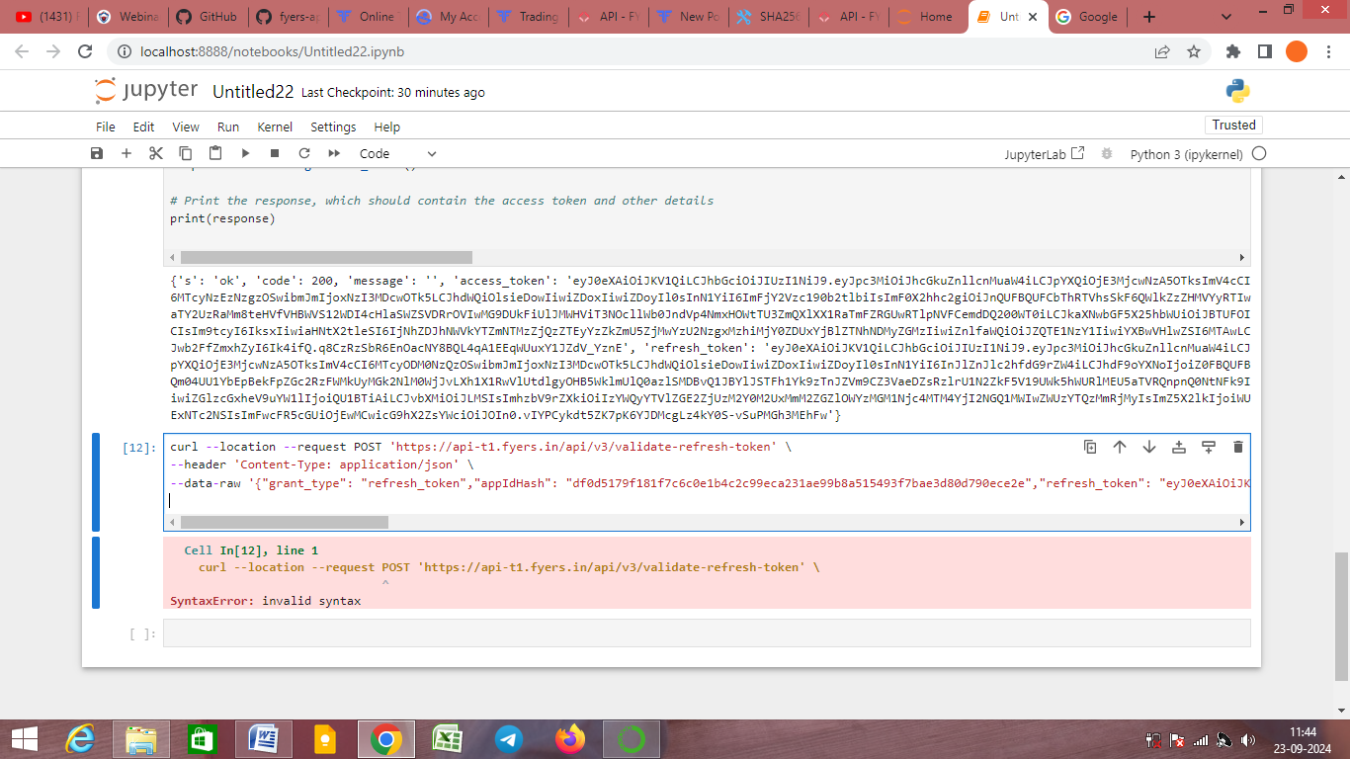
Task: Switch to the SHA256 tab
Action: pyautogui.click(x=767, y=17)
